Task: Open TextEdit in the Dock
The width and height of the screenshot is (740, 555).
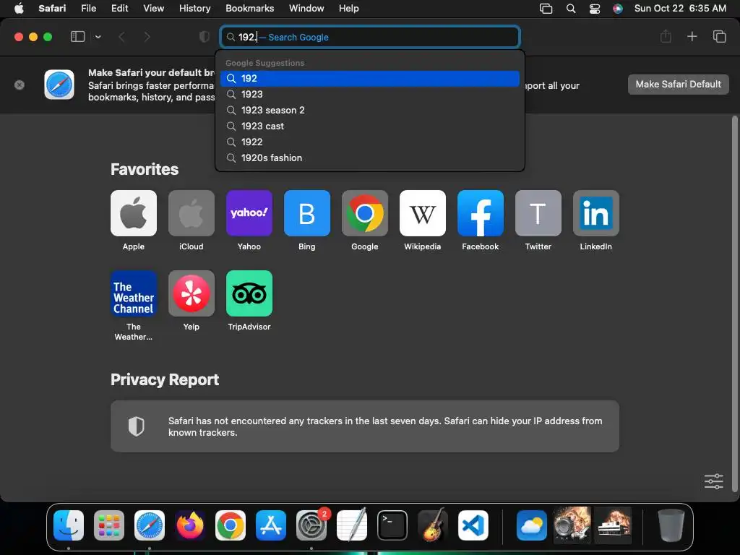Action: coord(352,525)
